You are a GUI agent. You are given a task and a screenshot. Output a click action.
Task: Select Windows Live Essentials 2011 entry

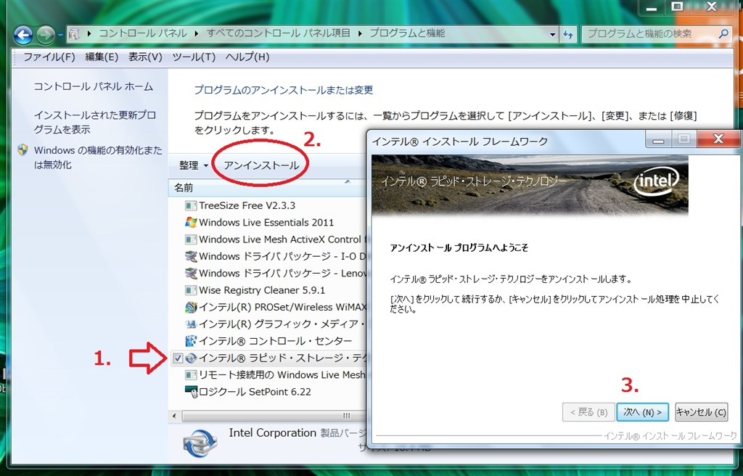(x=266, y=222)
